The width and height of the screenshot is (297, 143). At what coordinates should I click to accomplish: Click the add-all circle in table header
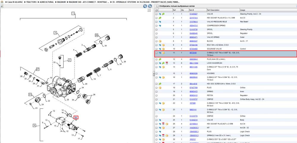157,10
